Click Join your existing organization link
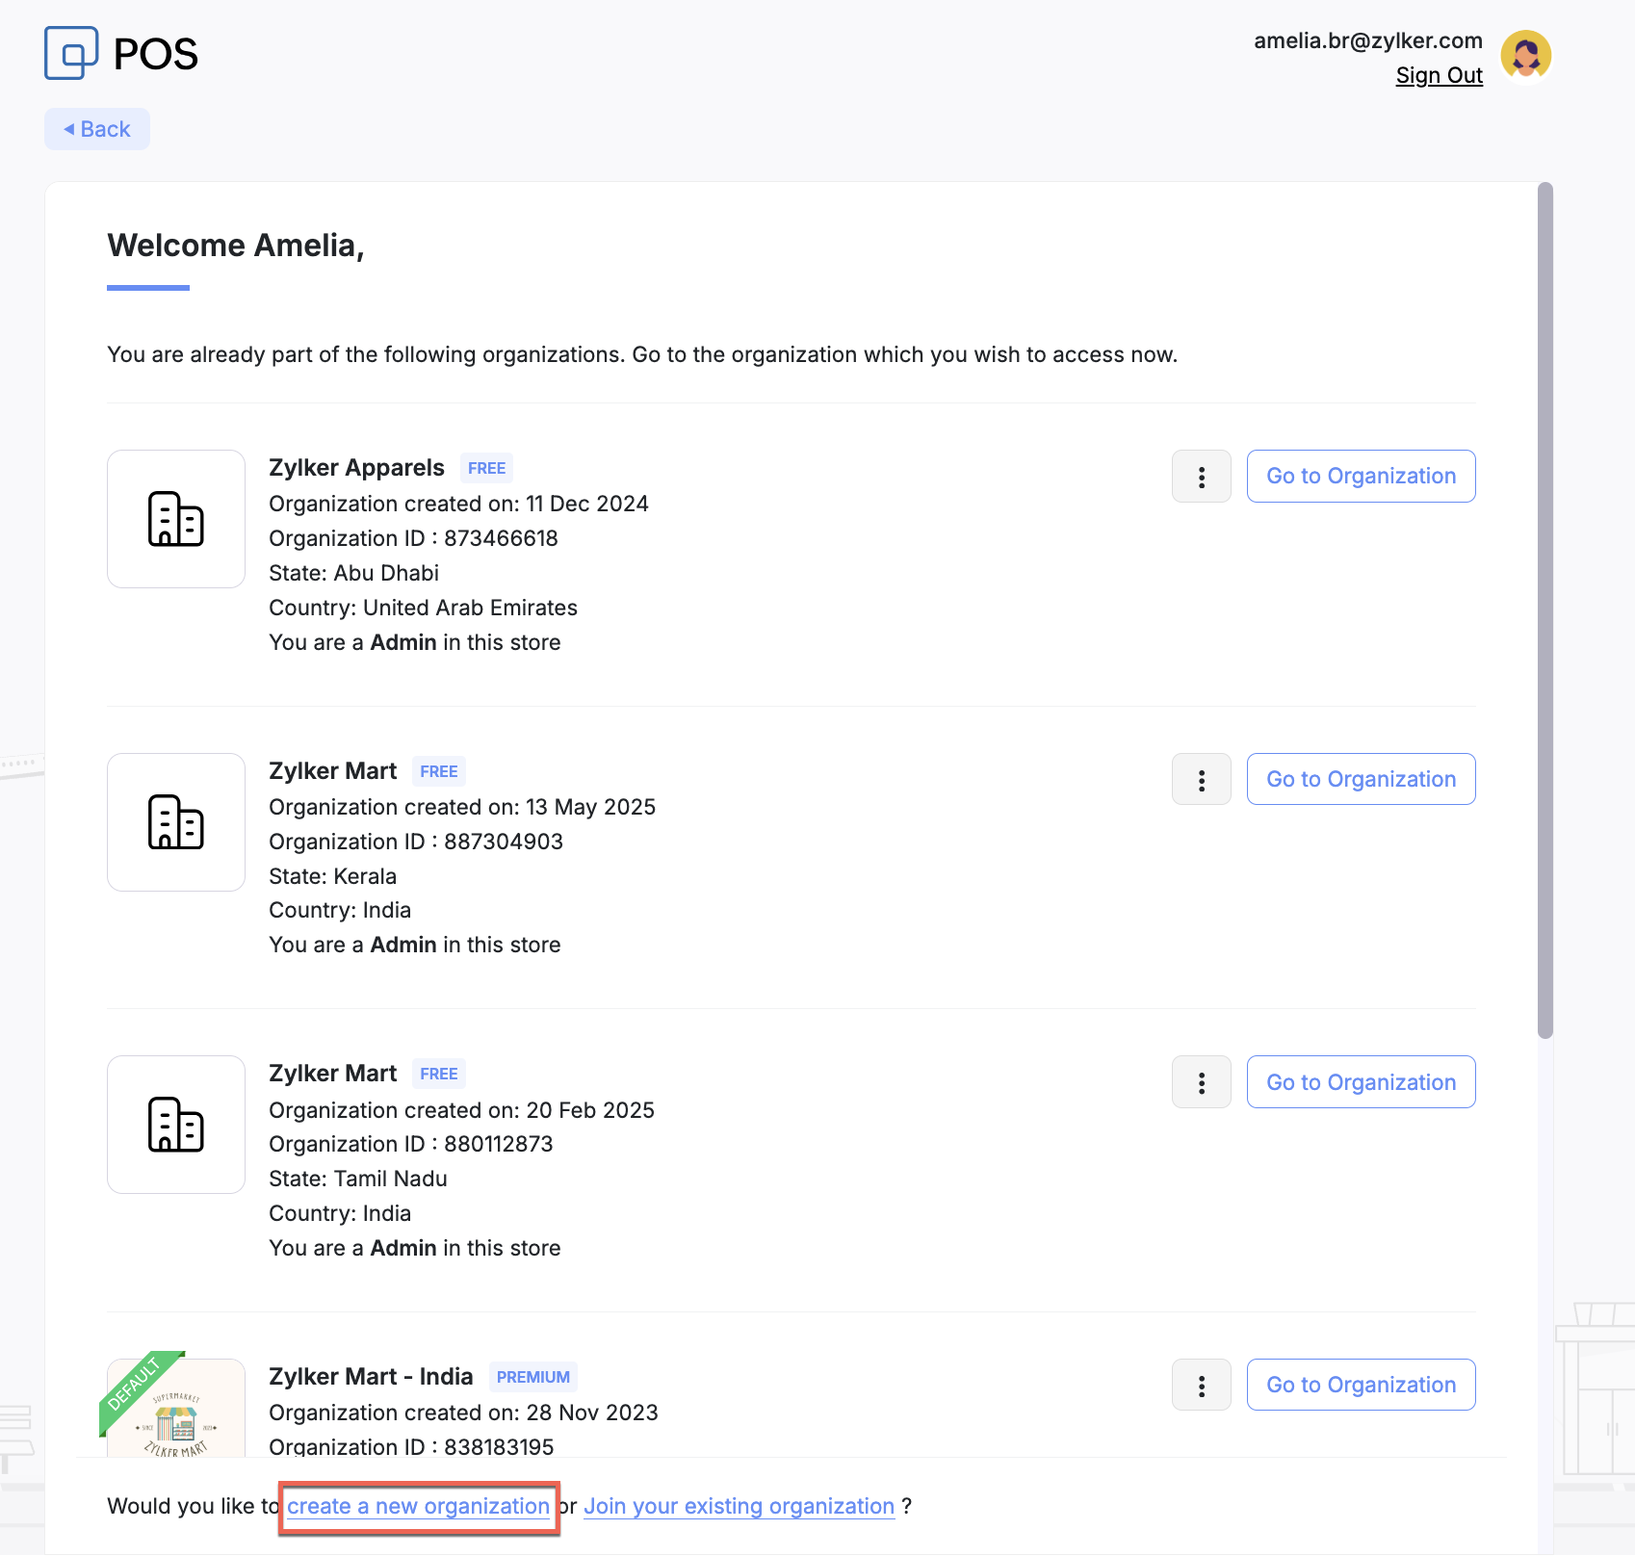The height and width of the screenshot is (1556, 1635). tap(739, 1506)
